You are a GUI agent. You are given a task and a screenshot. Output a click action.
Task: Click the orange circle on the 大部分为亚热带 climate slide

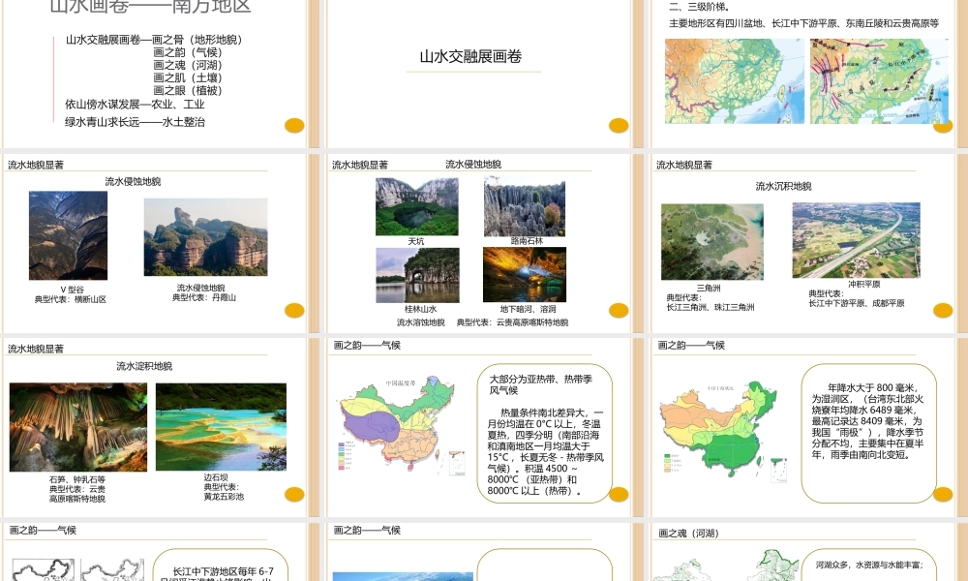point(619,495)
